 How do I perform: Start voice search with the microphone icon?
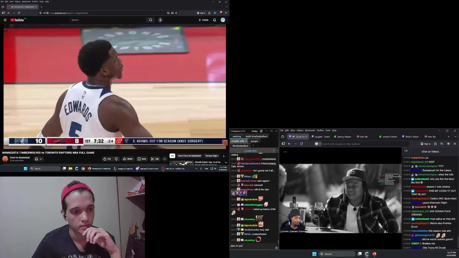point(160,20)
